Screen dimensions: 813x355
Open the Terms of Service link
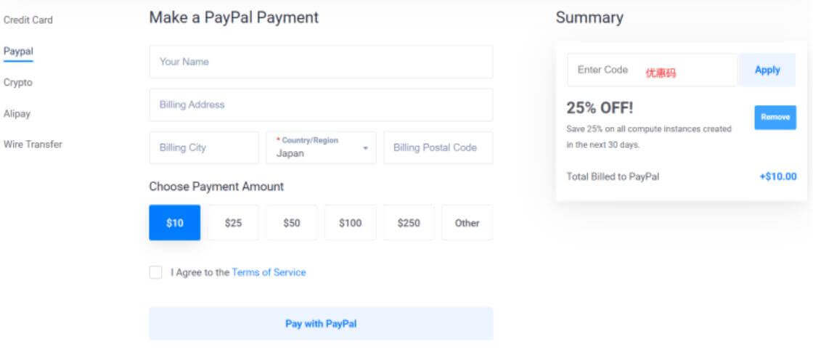pyautogui.click(x=269, y=272)
